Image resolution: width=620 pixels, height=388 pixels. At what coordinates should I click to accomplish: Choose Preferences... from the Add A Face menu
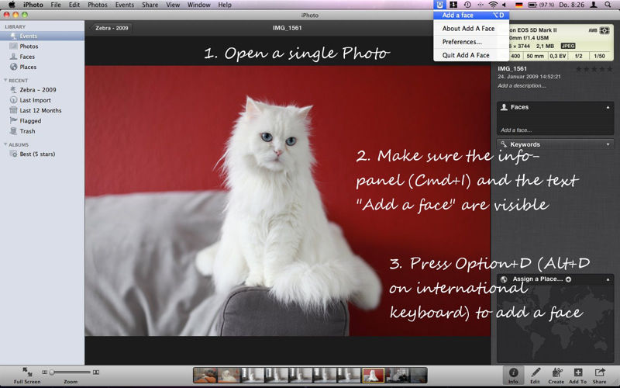pos(462,42)
